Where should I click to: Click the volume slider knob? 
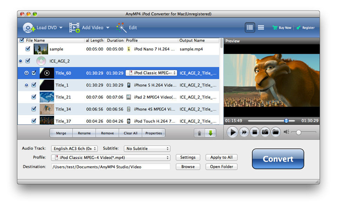[x=298, y=133]
